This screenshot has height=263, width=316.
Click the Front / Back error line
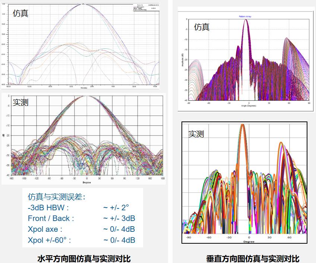[51, 218]
